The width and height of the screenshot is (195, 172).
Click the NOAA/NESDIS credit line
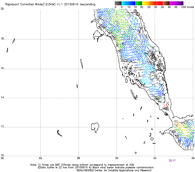click(114, 170)
